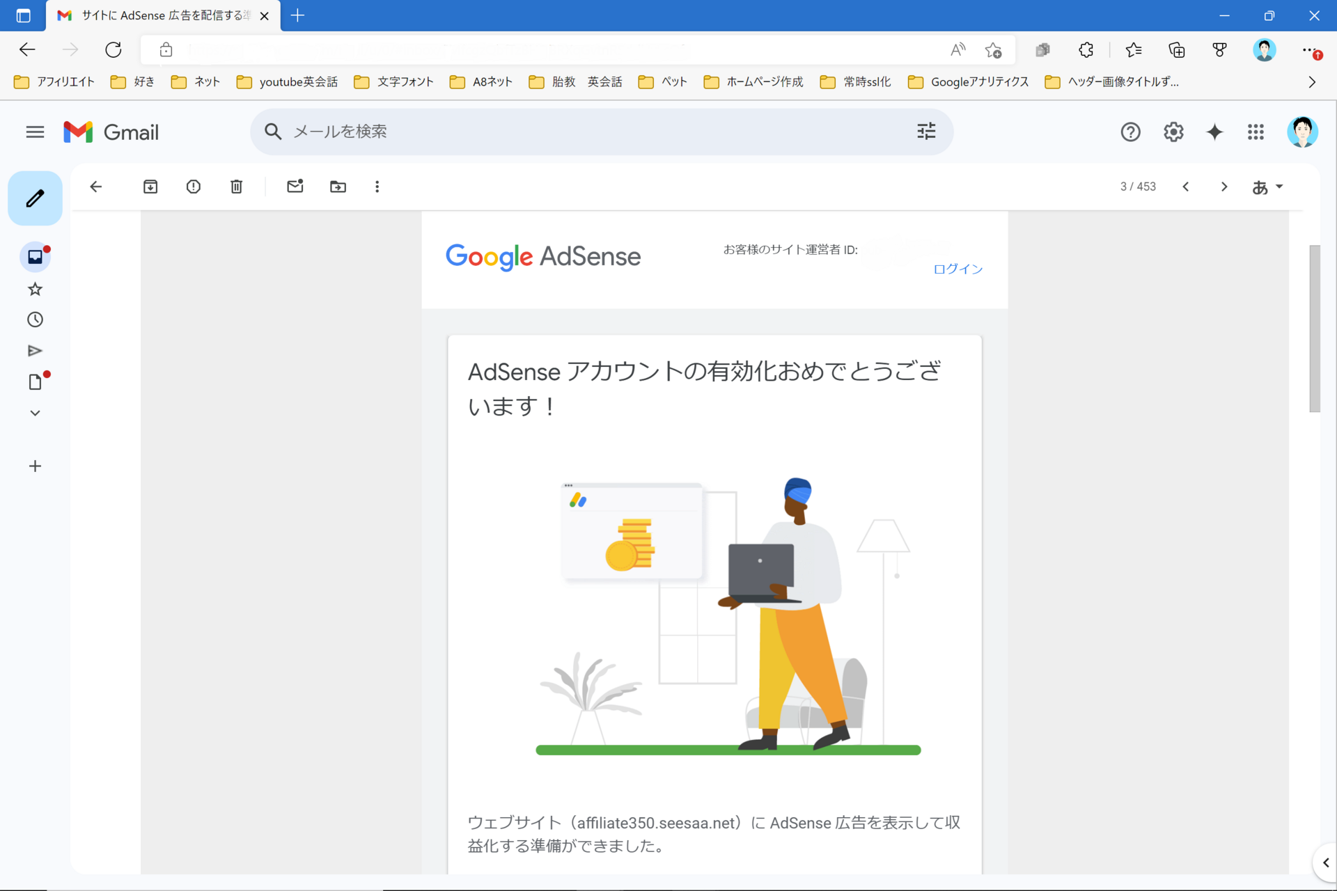This screenshot has width=1337, height=891.
Task: Open the A8ネット bookmark folder
Action: tap(481, 81)
